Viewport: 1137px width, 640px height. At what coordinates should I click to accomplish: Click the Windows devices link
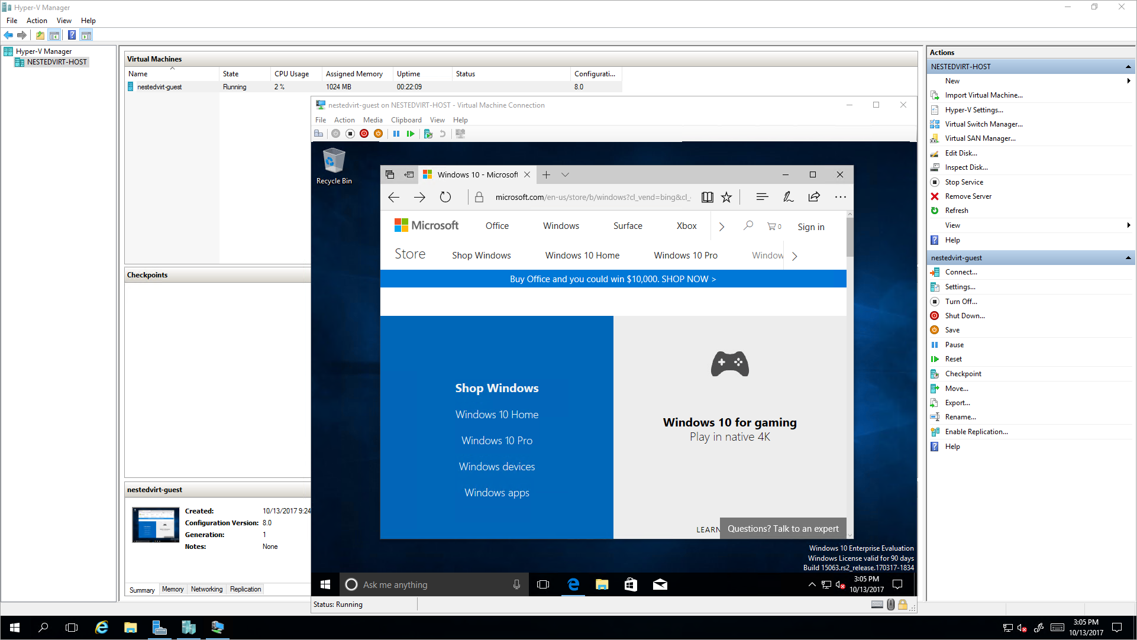click(497, 467)
